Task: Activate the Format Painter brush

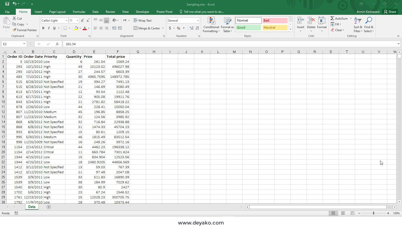Action: click(x=25, y=30)
